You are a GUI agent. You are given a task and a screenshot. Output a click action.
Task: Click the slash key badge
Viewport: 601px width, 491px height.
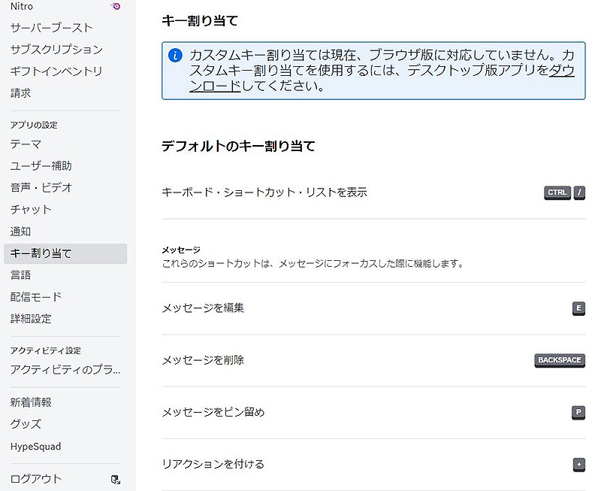click(579, 192)
